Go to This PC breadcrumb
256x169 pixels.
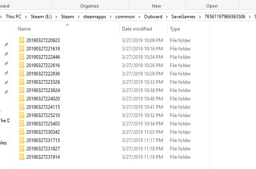[x=14, y=17]
